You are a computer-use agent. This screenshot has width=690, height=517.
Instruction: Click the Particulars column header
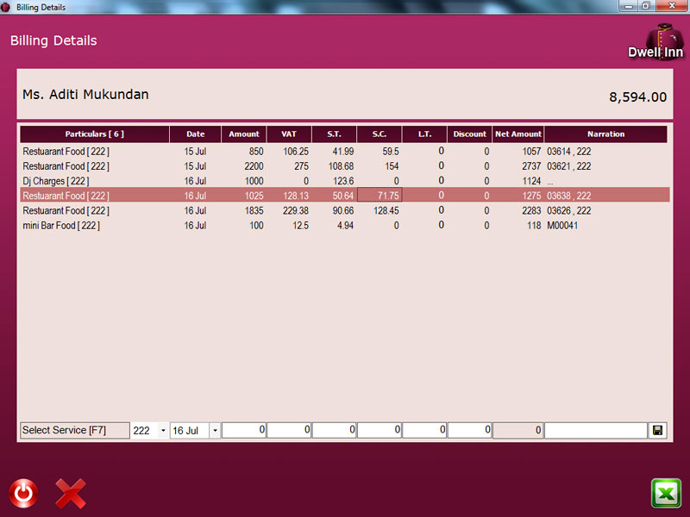pyautogui.click(x=94, y=134)
